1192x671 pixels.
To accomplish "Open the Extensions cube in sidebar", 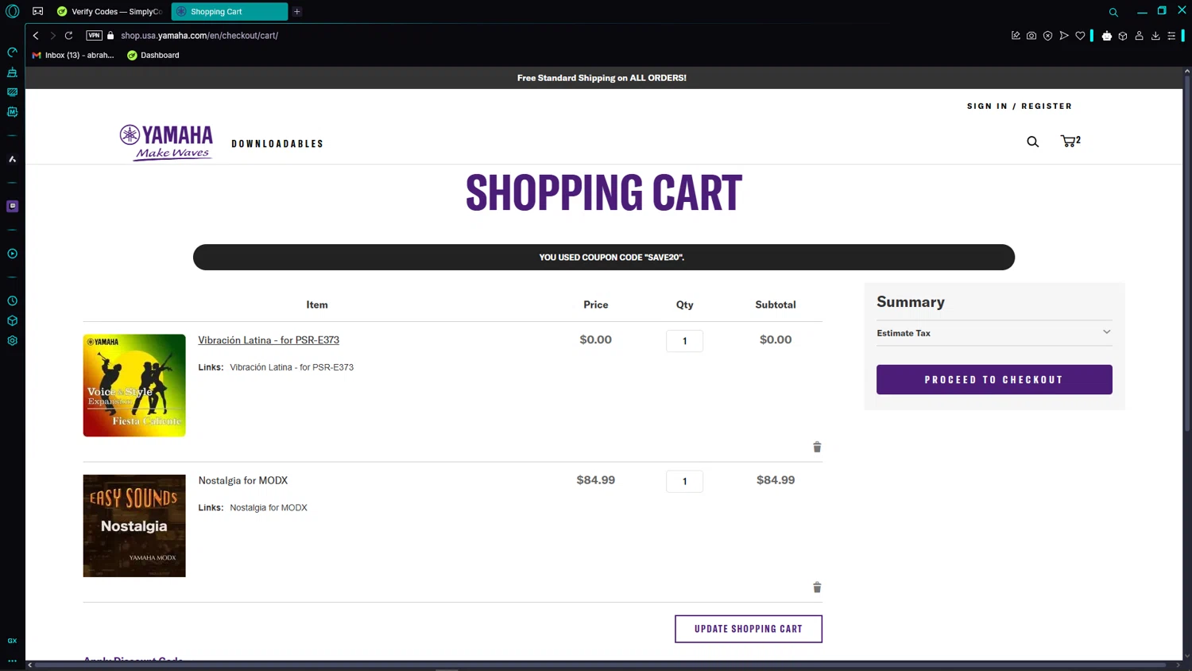I will pos(12,320).
